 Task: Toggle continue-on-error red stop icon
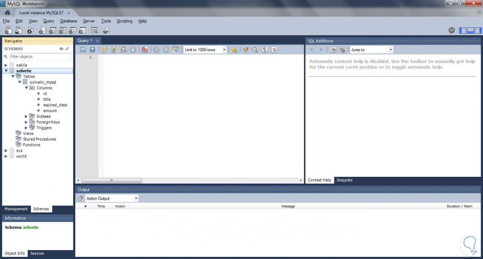coord(145,50)
